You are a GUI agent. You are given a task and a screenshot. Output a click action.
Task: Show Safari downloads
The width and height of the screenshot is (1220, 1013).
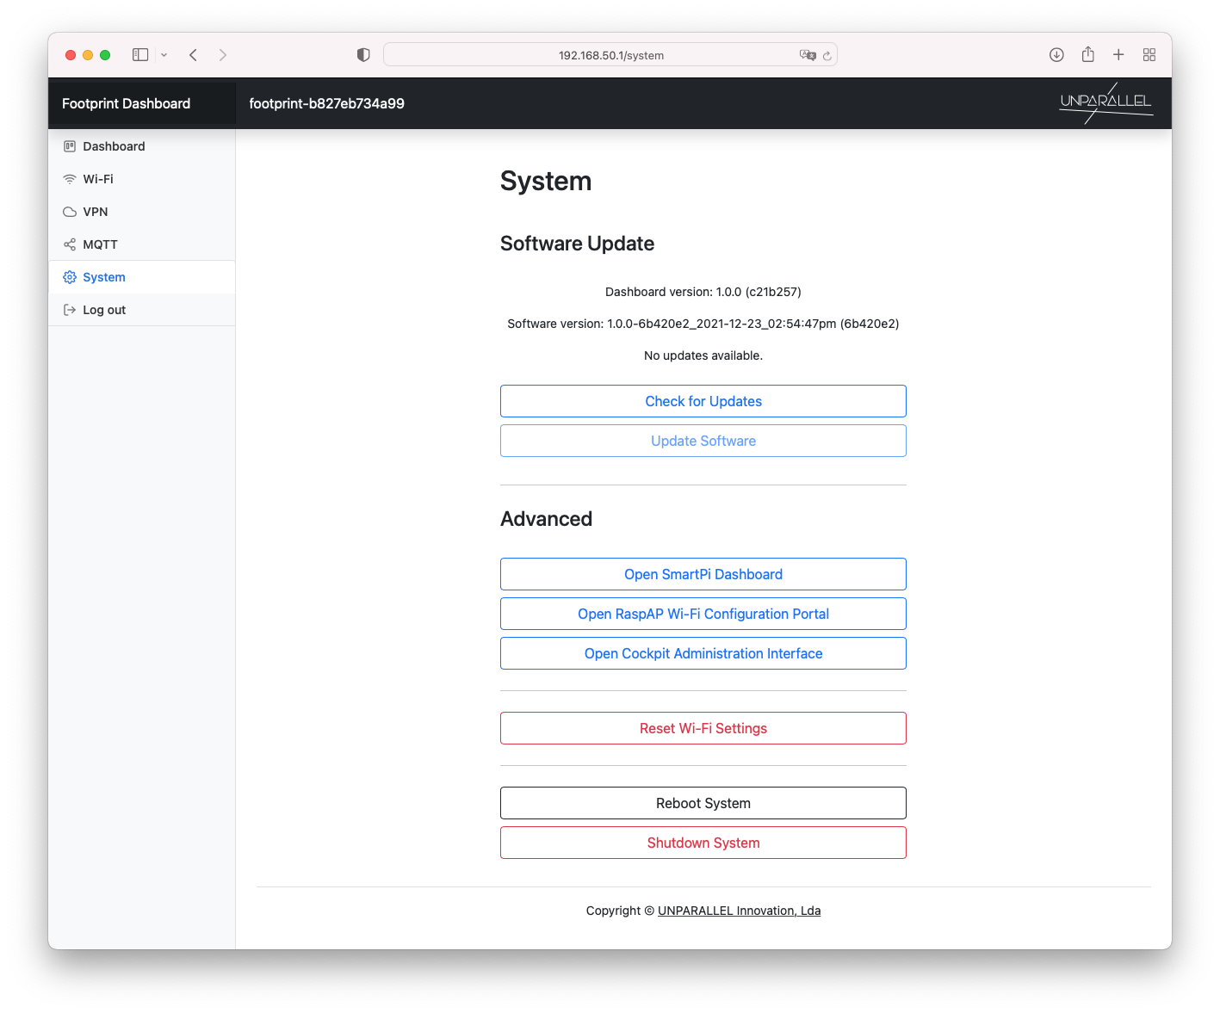(1056, 55)
